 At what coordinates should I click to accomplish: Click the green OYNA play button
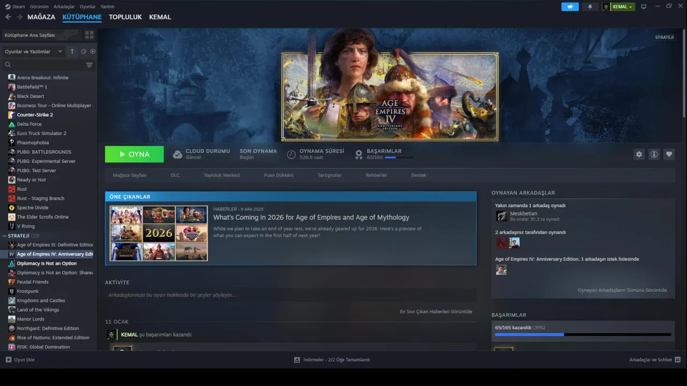[x=134, y=154]
